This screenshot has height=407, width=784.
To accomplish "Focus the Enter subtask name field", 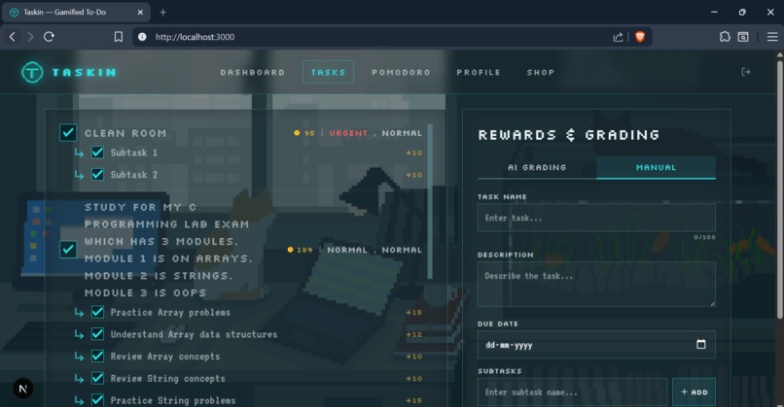I will [573, 392].
